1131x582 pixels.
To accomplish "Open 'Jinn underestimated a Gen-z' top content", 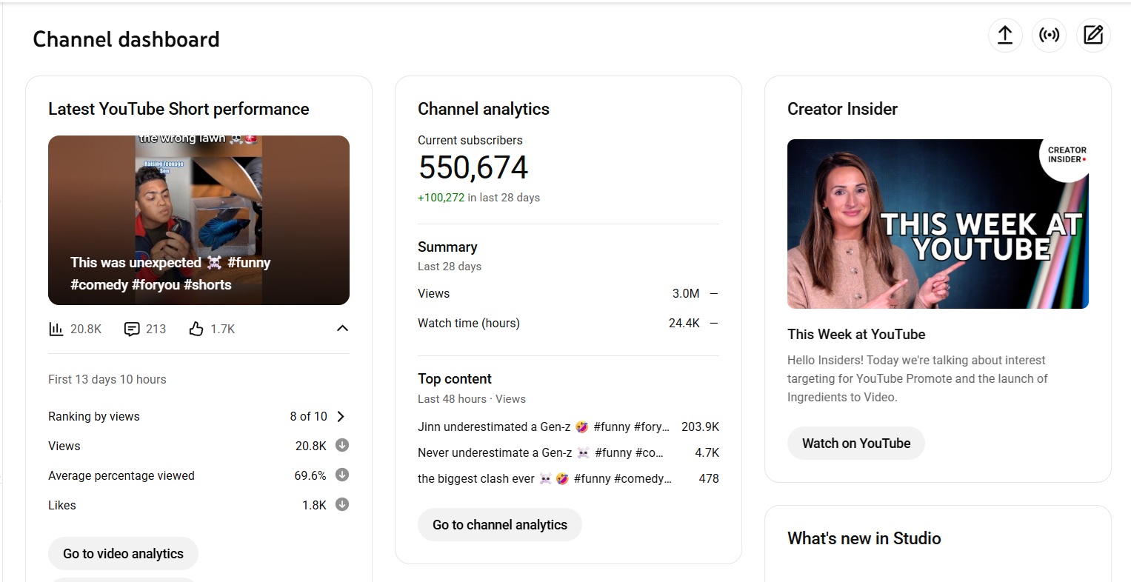I will [543, 427].
